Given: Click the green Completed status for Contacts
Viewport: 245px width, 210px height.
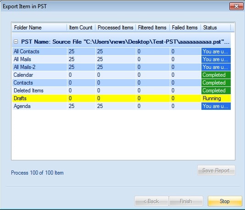Looking at the screenshot, I should pos(216,83).
